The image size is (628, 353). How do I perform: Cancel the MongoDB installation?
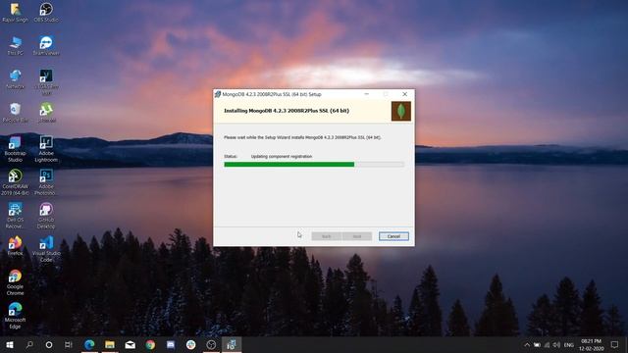(393, 236)
